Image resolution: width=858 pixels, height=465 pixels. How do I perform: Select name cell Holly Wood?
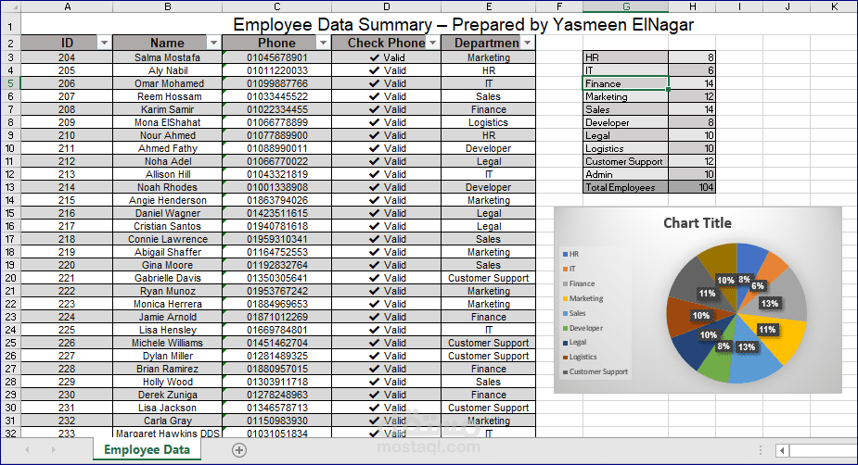(168, 382)
